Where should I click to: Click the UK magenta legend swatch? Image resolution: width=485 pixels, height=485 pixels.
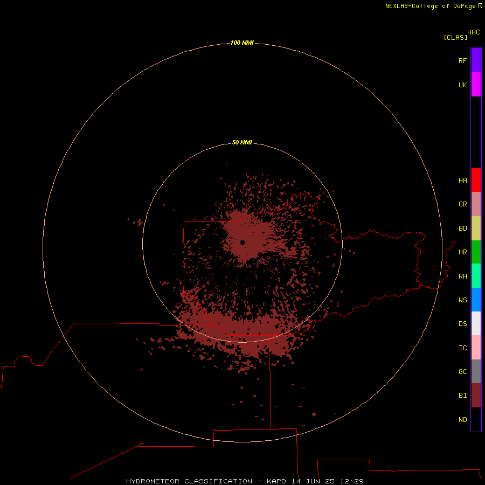pyautogui.click(x=476, y=85)
